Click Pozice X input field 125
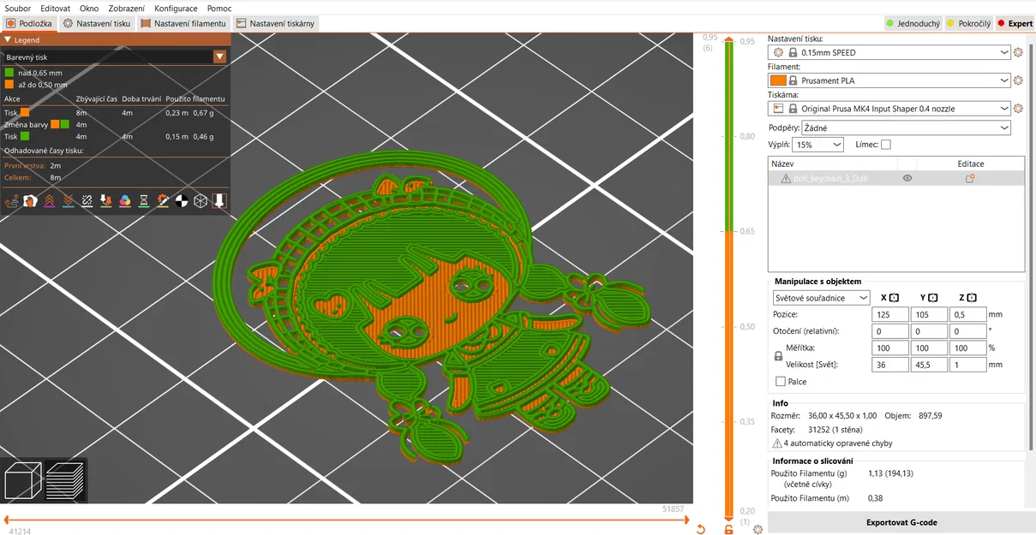Screen dimensions: 1036x535 tap(890, 314)
